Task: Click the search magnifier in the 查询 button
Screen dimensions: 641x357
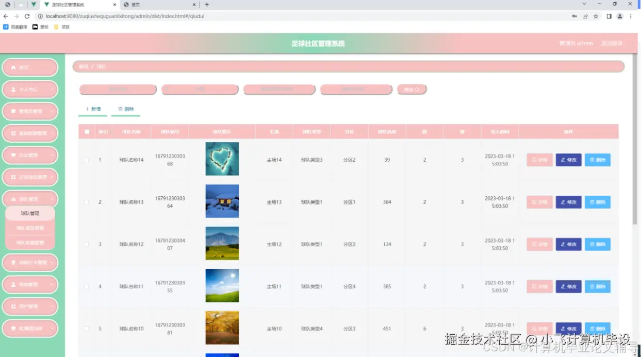Action: 416,89
